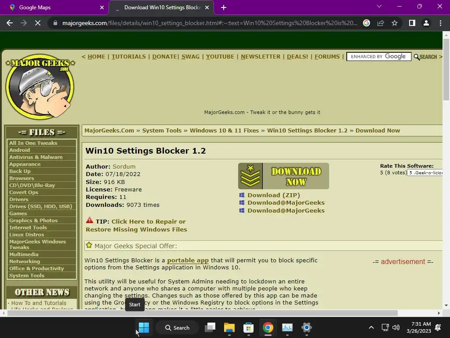Open TUTORIALS in site navigation

point(129,57)
